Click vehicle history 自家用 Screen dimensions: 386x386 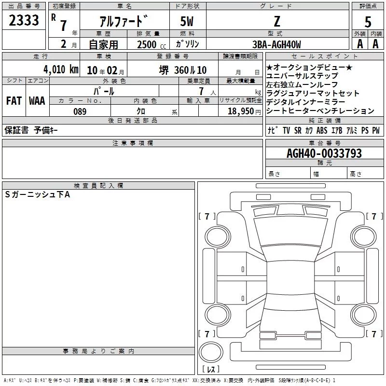(x=103, y=44)
